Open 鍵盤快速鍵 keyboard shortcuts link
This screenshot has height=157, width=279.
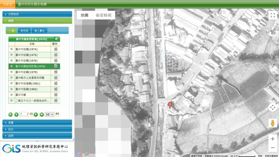[x=197, y=156]
